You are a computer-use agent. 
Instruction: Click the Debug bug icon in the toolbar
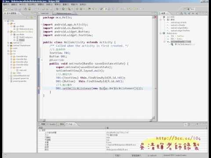(x=58, y=9)
